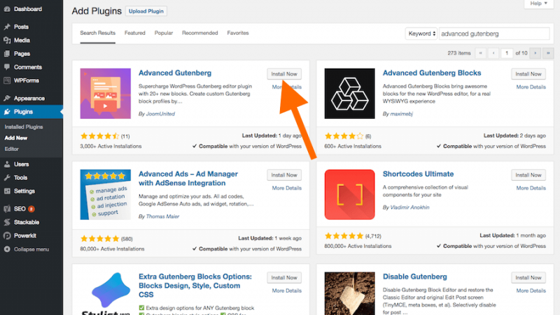Click the Comments bubble icon

pos(7,67)
